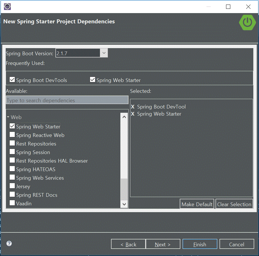Image resolution: width=259 pixels, height=256 pixels.
Task: Check Rest Repositories HAL Browser
Action: (12, 160)
